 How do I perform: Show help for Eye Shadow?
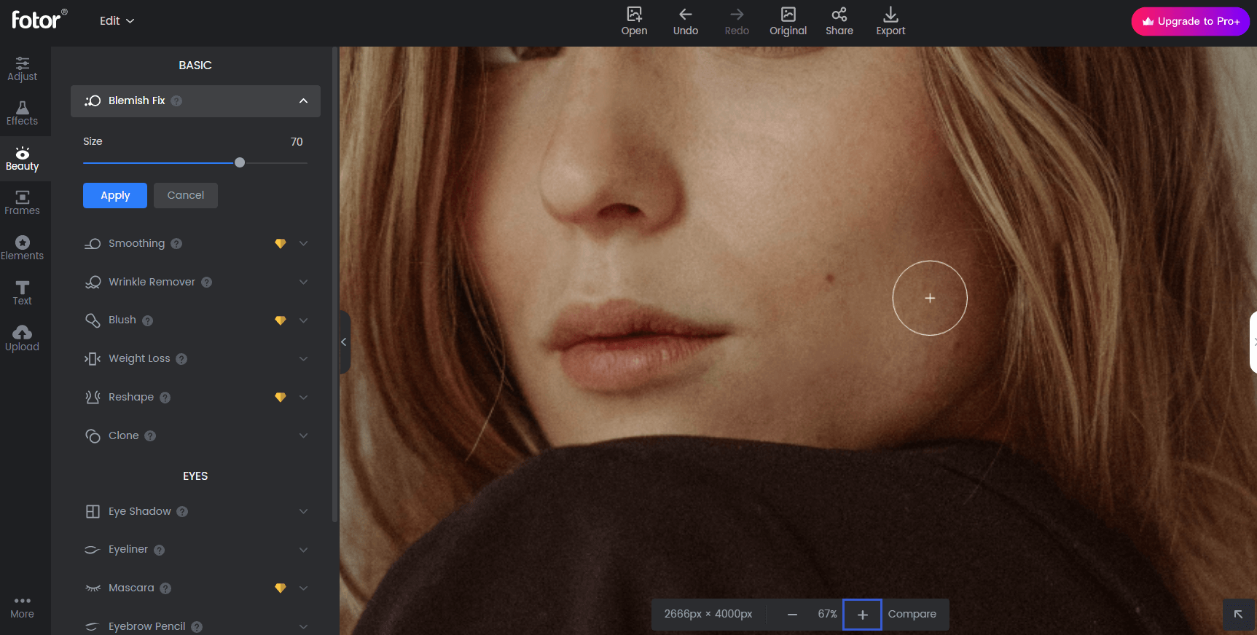[x=182, y=512]
